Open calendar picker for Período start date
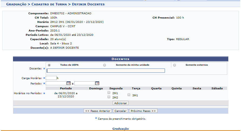 point(69,83)
